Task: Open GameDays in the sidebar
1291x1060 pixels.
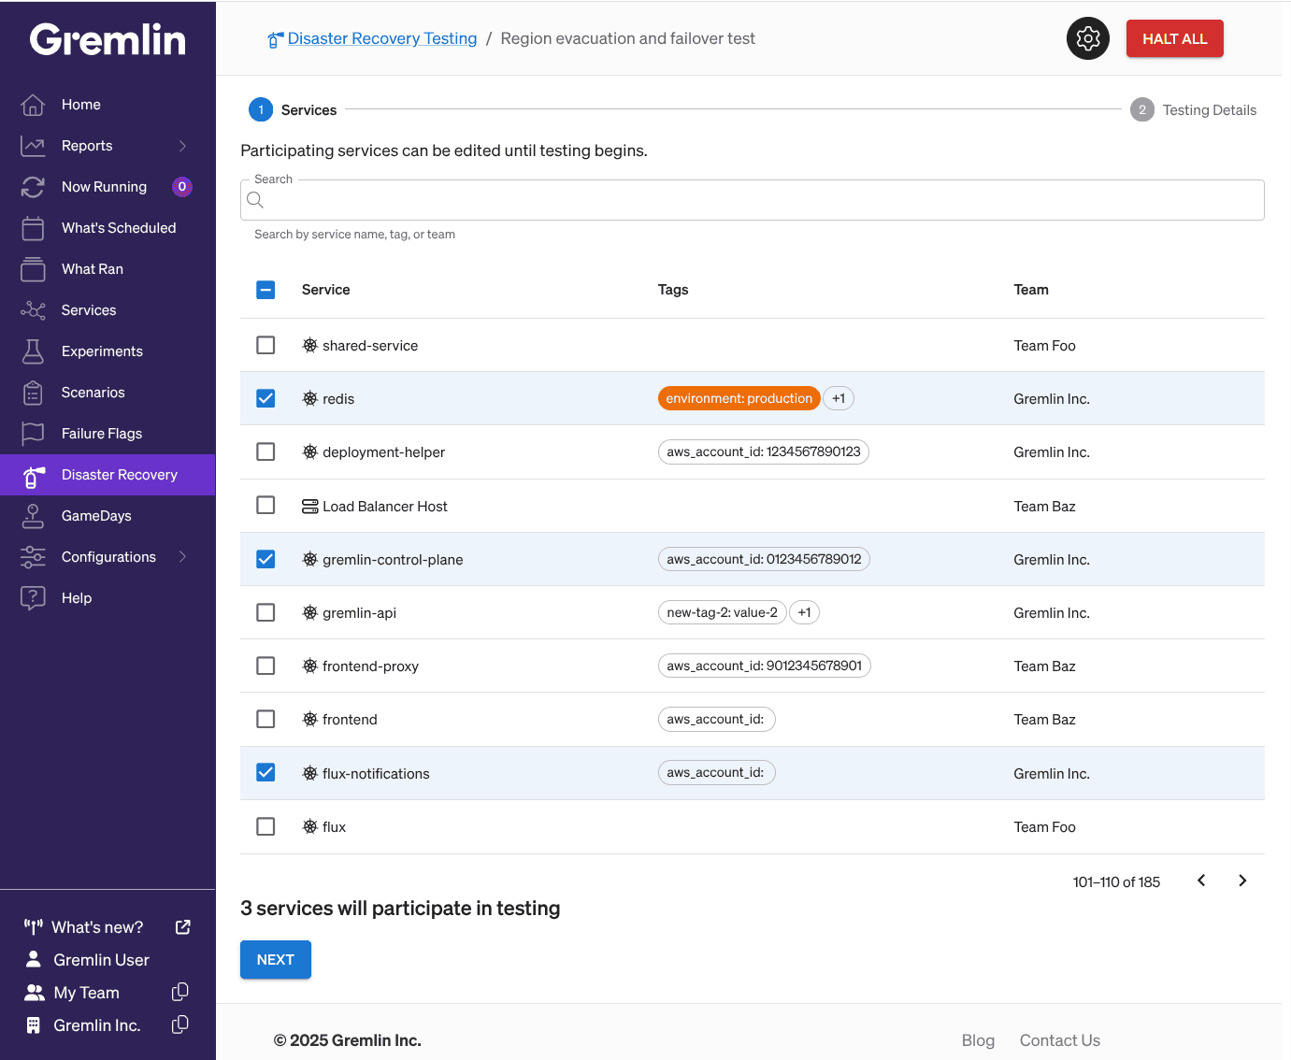Action: tap(108, 516)
